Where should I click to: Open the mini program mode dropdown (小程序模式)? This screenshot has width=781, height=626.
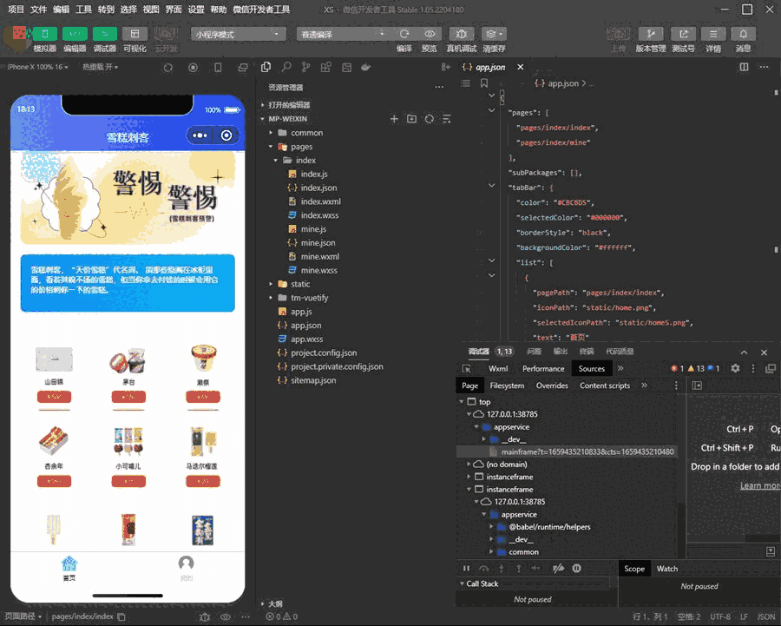238,34
